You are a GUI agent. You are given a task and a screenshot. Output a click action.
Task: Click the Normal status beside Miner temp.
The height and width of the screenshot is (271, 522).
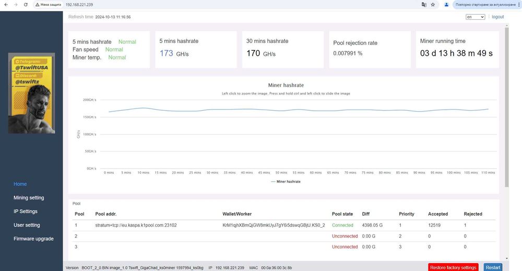117,57
